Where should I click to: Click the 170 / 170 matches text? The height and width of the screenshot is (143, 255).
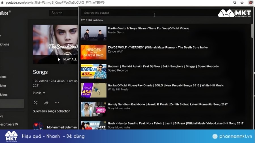point(92,20)
